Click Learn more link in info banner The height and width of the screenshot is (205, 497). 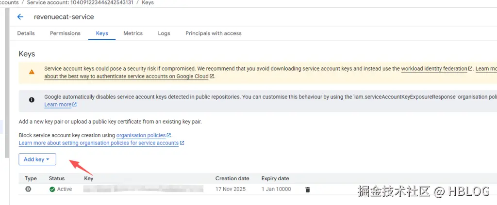(x=58, y=105)
